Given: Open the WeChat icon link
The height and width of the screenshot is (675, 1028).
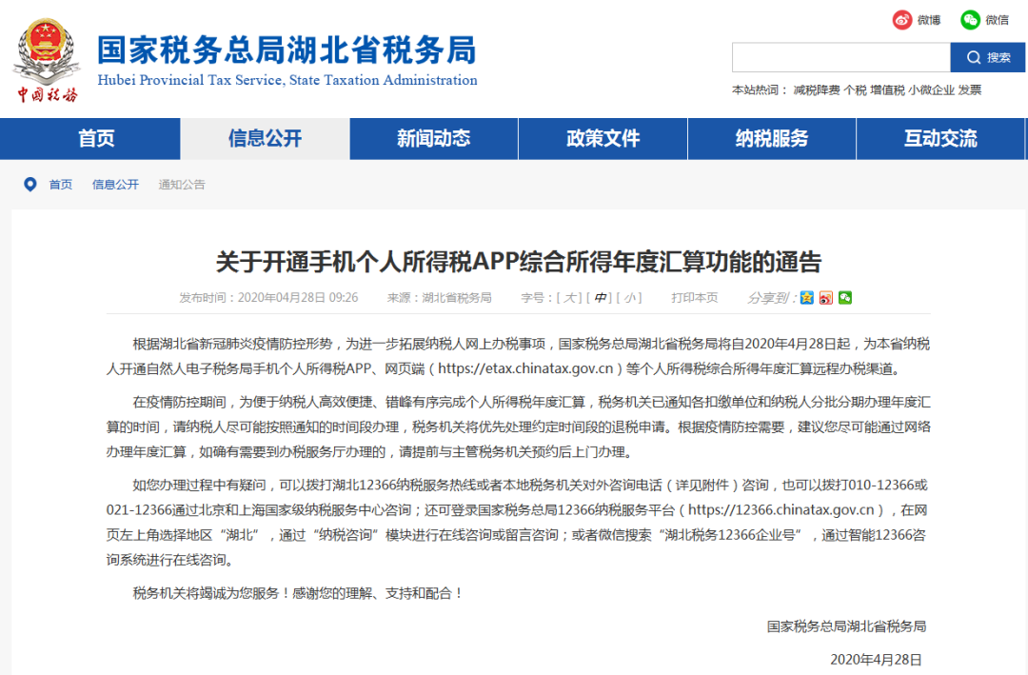Looking at the screenshot, I should [970, 20].
